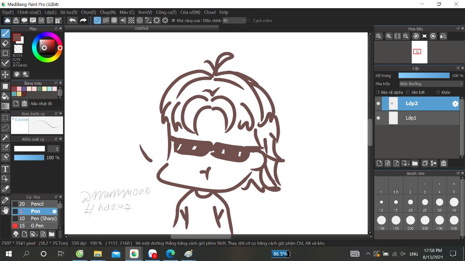This screenshot has width=465, height=261.
Task: Select the Move tool
Action: (5, 74)
